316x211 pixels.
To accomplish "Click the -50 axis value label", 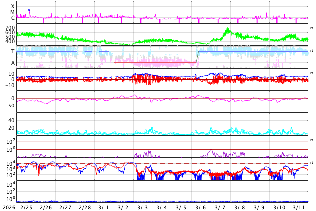I will click(9, 105).
